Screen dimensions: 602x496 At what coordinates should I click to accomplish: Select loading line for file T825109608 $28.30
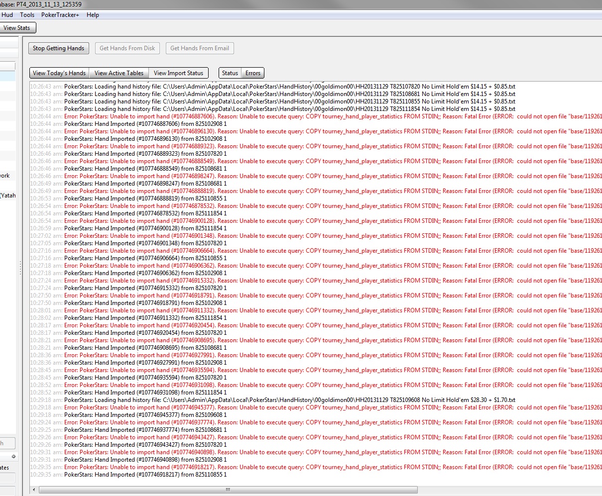click(272, 400)
